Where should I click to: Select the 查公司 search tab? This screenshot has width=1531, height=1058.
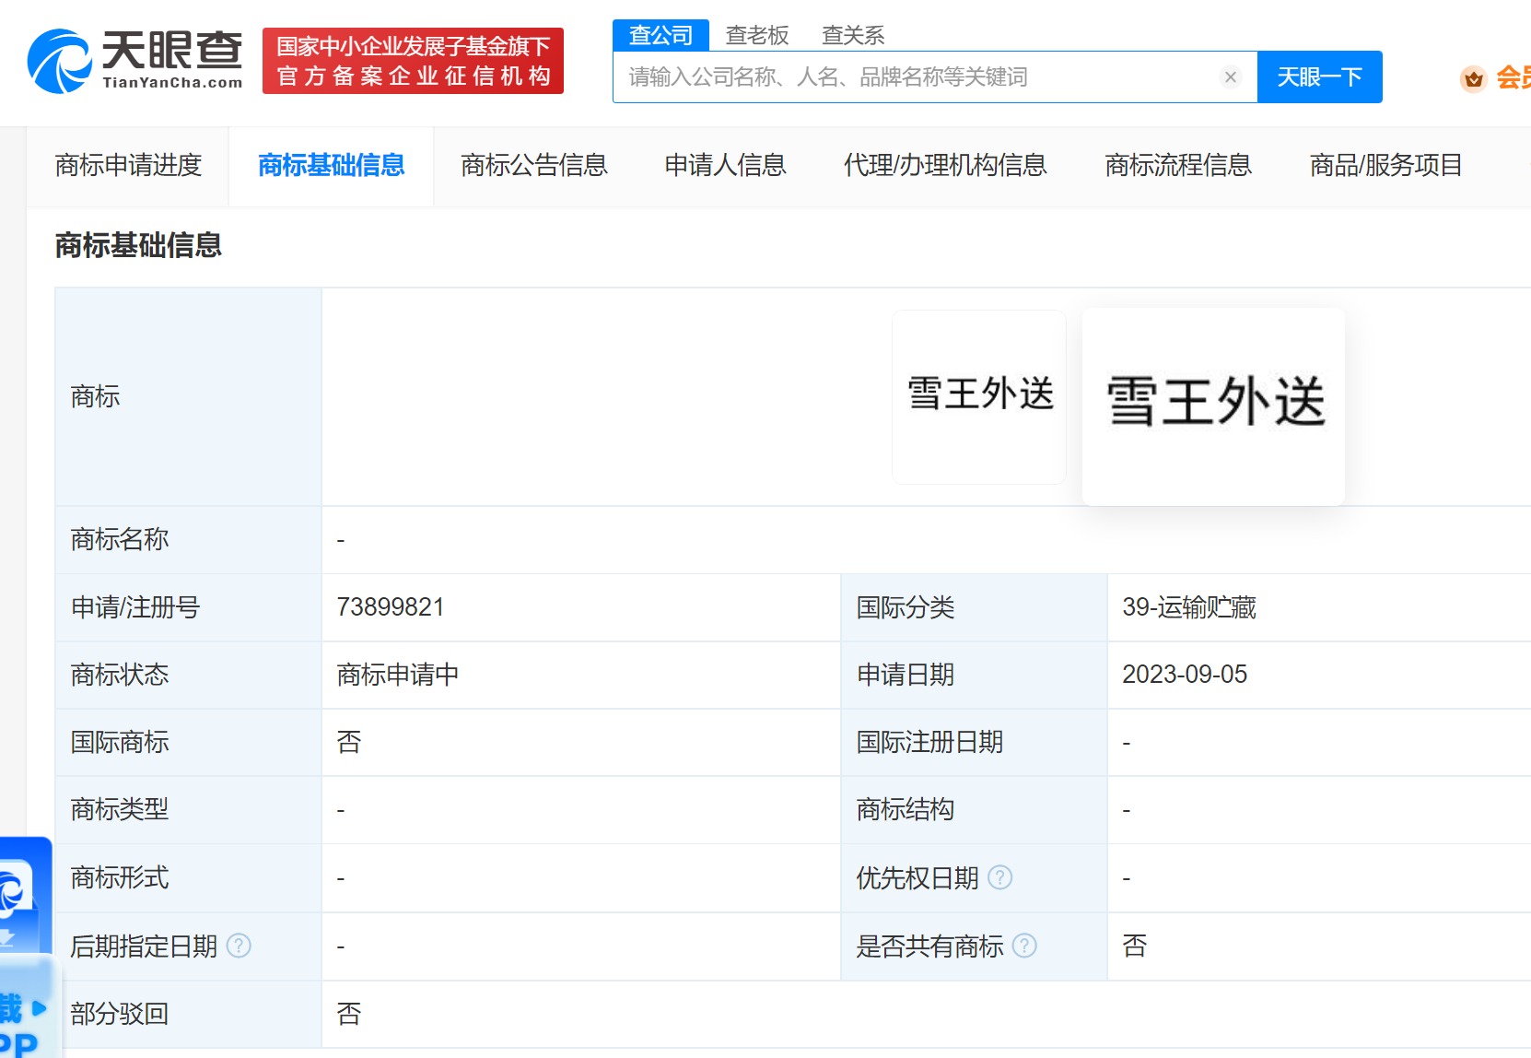[x=660, y=35]
